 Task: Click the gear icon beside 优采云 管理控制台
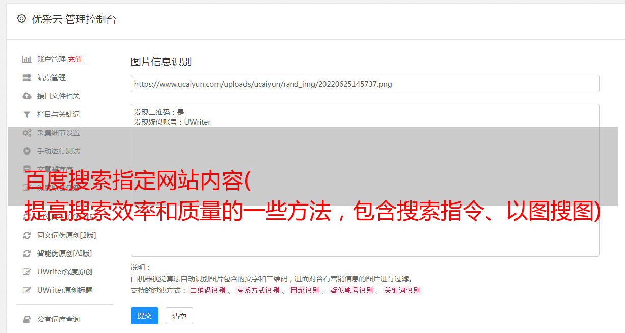(x=21, y=19)
